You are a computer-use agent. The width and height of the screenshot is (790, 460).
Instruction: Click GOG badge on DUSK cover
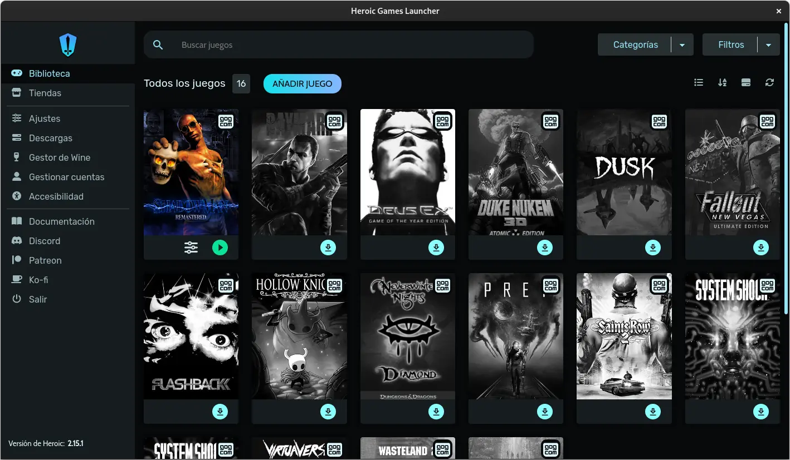click(659, 121)
